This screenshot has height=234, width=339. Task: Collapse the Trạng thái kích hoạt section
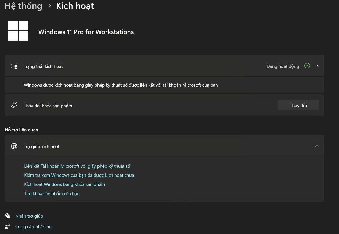pyautogui.click(x=317, y=66)
